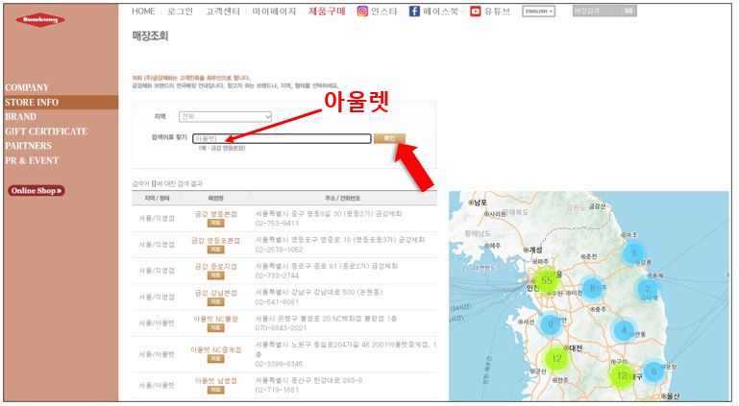Open GIFT CERTIFICATE in the sidebar
This screenshot has width=739, height=406.
pos(46,131)
